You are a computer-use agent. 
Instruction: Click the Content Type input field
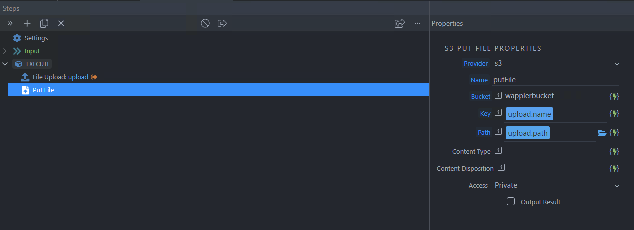click(555, 151)
